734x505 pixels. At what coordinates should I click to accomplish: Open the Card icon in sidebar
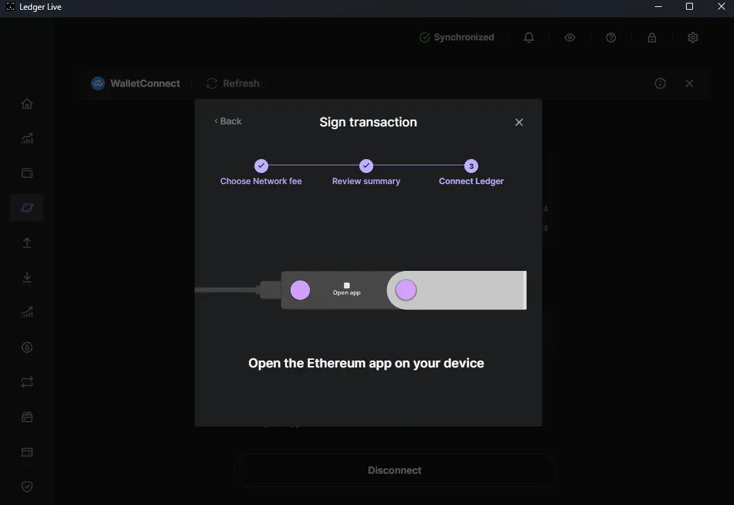click(27, 452)
